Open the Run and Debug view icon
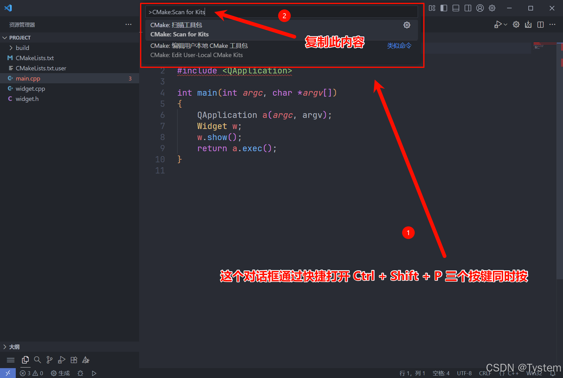This screenshot has width=563, height=378. pos(62,360)
